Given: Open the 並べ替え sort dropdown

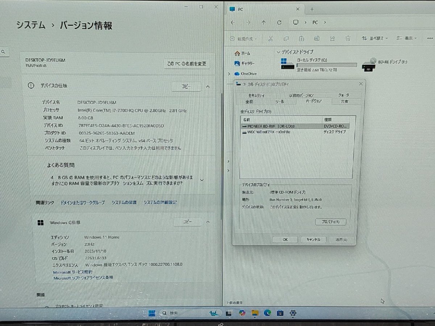Looking at the screenshot, I should [376, 38].
